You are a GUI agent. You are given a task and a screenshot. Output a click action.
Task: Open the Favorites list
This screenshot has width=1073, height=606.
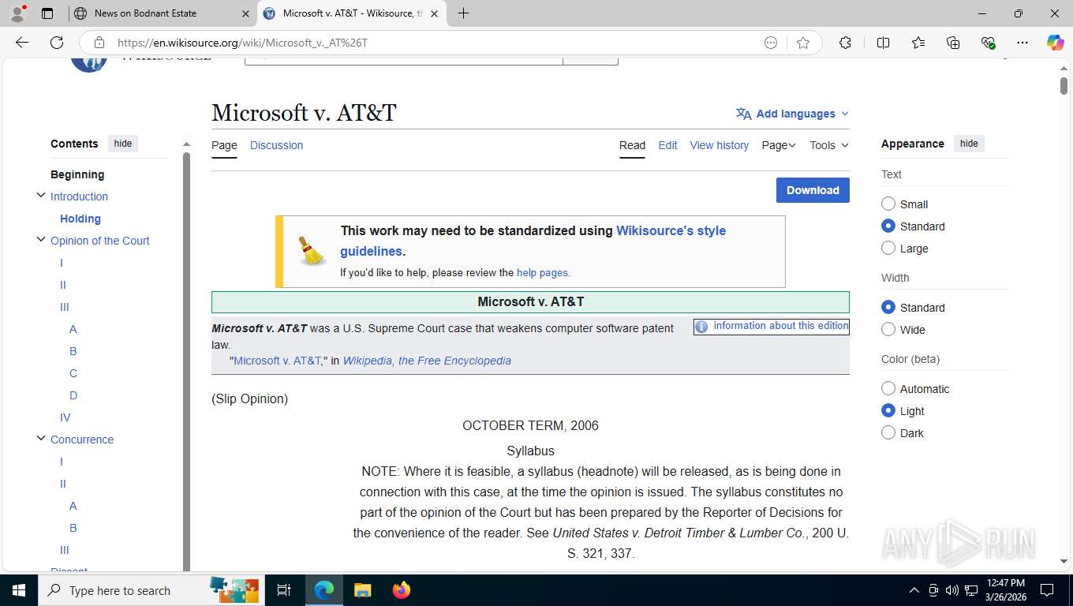pos(918,43)
